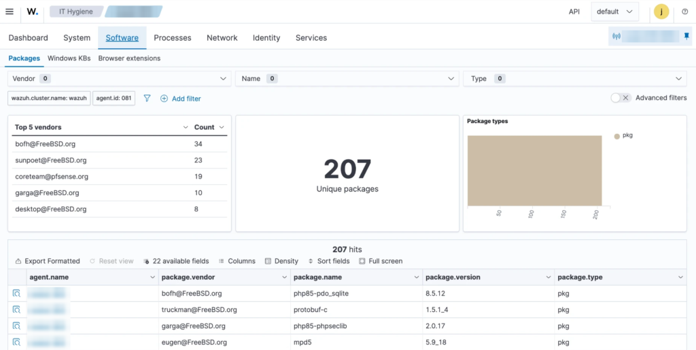Screen dimensions: 696x350
Task: Switch to the Services tab
Action: 311,37
